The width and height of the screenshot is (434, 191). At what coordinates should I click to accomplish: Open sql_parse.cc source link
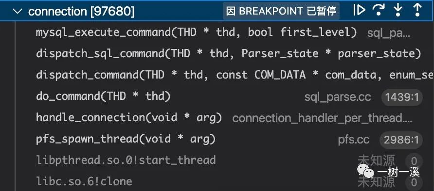pos(337,97)
